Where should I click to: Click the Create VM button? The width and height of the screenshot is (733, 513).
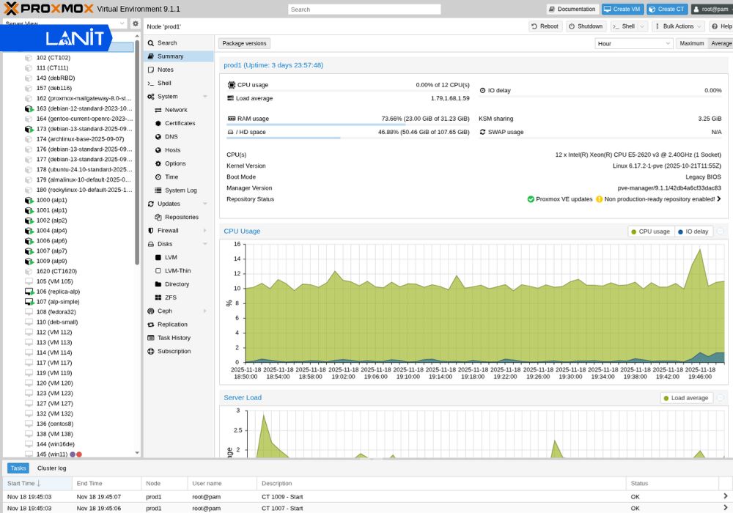click(622, 10)
